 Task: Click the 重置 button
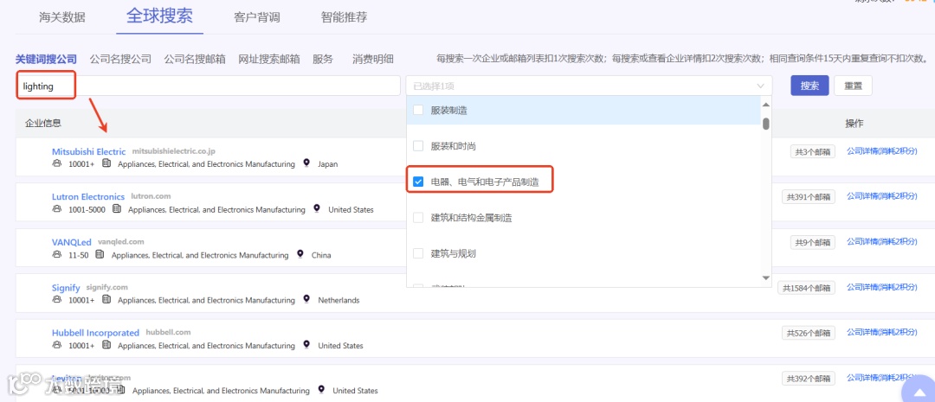click(x=853, y=86)
